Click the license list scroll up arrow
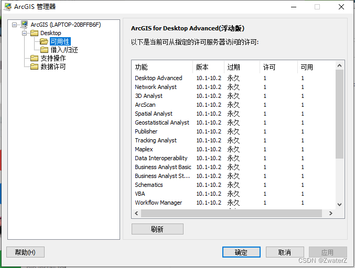Image resolution: width=355 pixels, height=268 pixels. click(x=339, y=65)
